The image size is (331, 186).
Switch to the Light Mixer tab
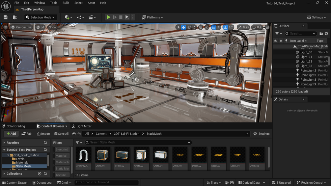pos(82,126)
